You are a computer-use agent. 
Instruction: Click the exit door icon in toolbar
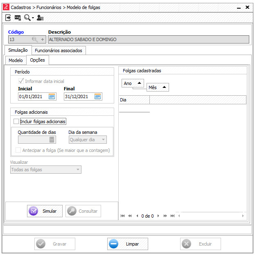8,18
